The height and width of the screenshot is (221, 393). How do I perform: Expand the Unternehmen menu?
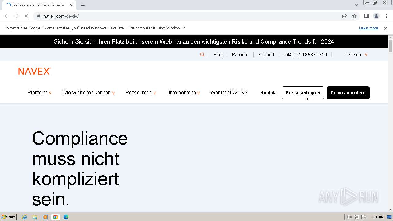pos(183,93)
